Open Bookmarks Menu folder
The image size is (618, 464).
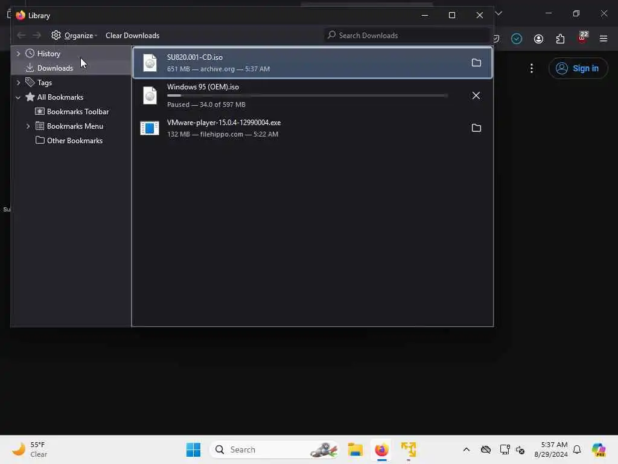click(75, 126)
